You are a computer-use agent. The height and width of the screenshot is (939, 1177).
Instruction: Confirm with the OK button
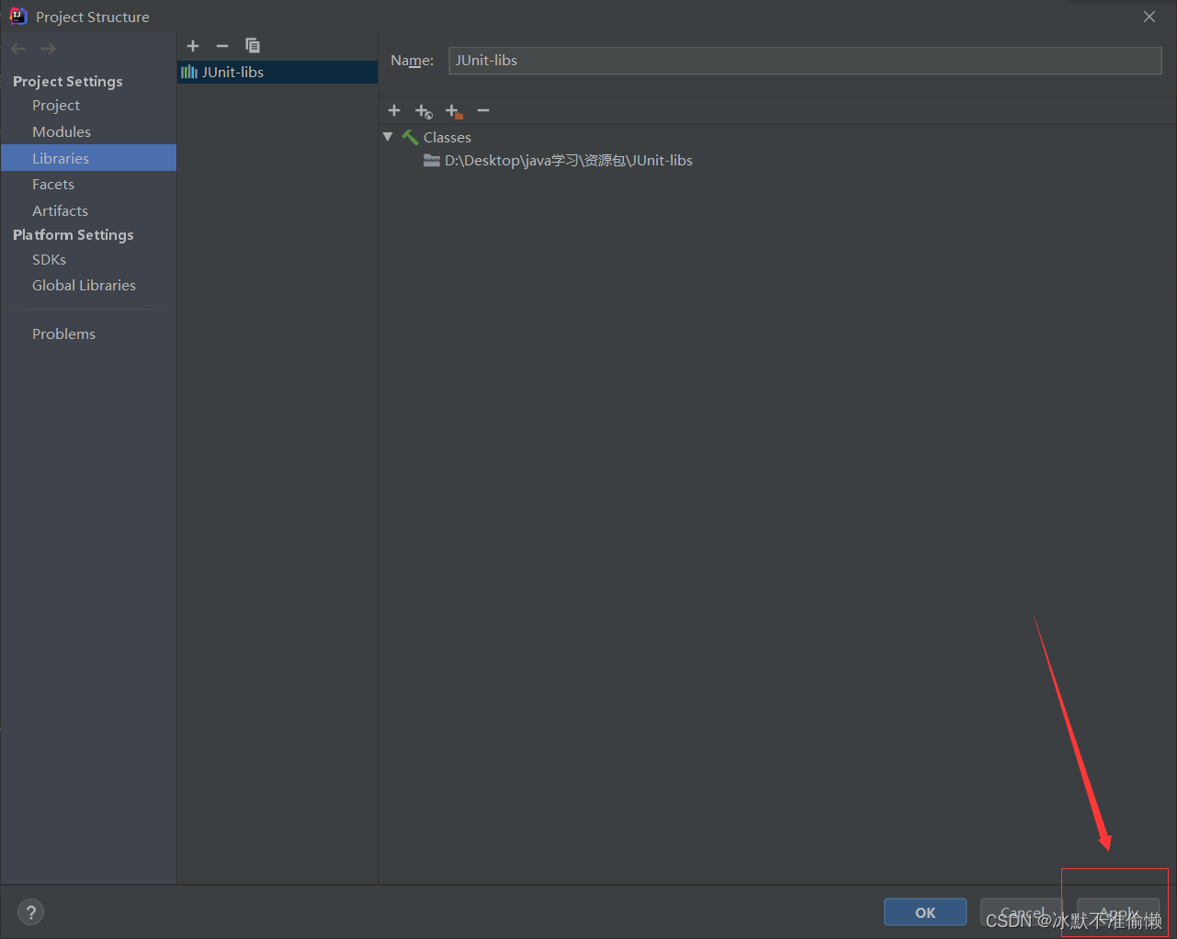925,912
